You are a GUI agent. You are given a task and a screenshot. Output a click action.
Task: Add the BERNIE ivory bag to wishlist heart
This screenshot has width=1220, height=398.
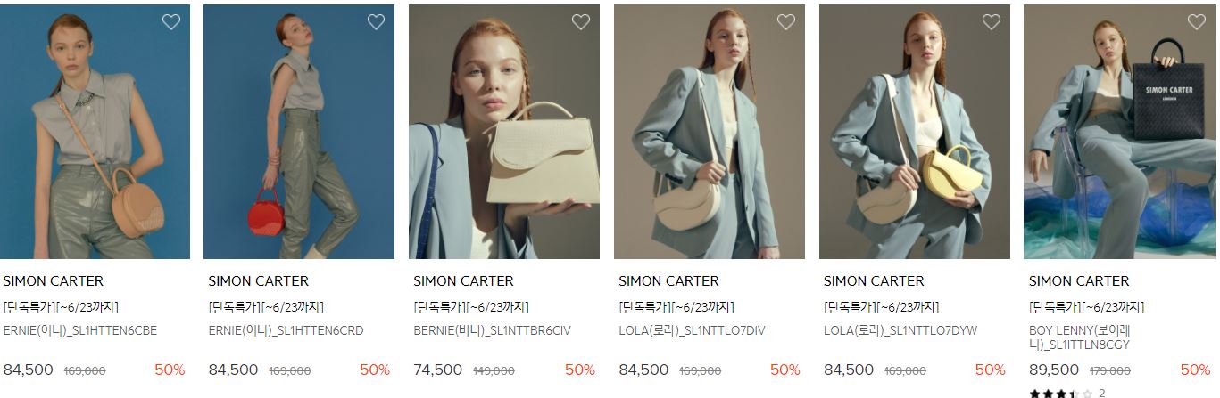(581, 22)
